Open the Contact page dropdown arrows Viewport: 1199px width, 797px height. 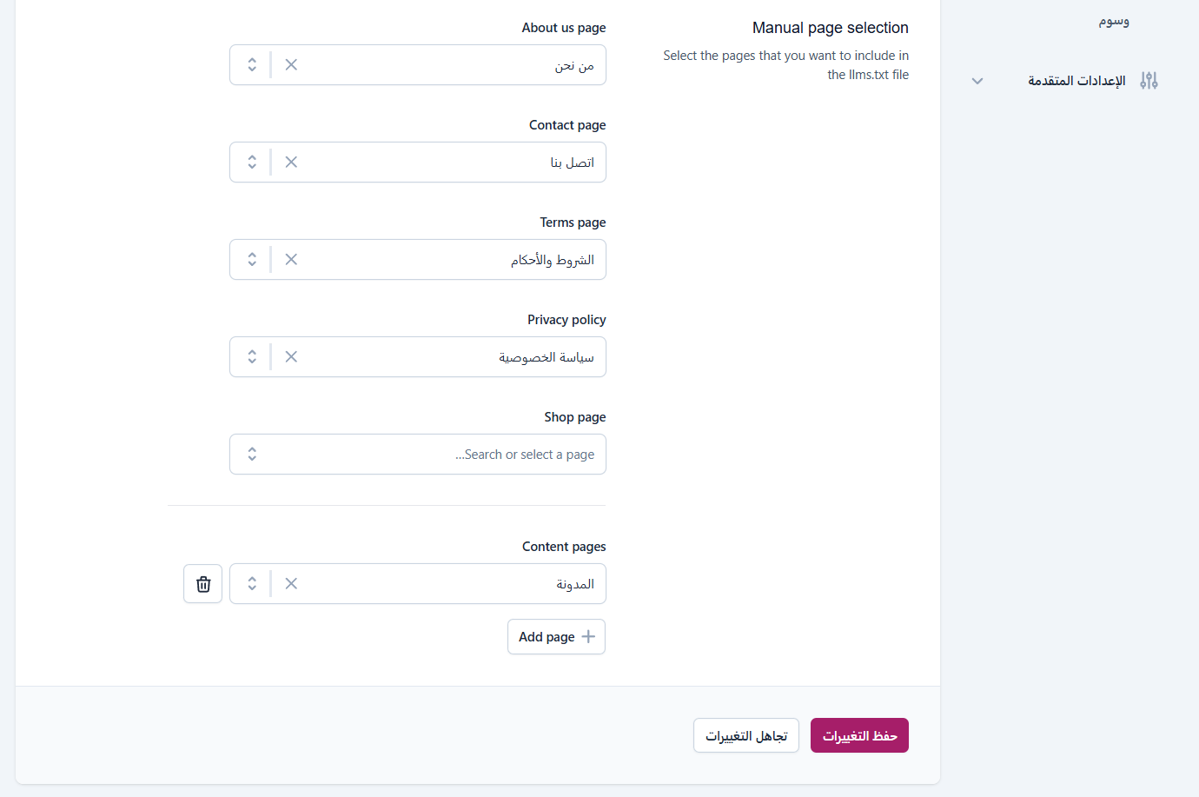click(252, 163)
